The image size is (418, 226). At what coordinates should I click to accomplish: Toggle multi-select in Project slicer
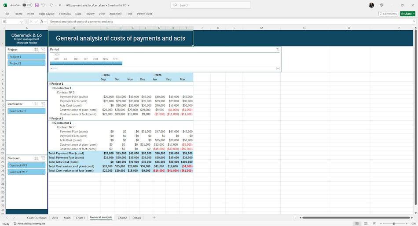pyautogui.click(x=36, y=50)
